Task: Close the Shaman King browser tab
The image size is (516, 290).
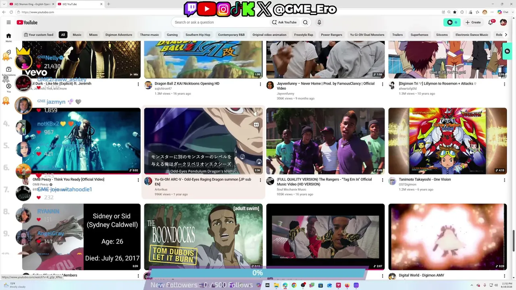Action: point(54,4)
